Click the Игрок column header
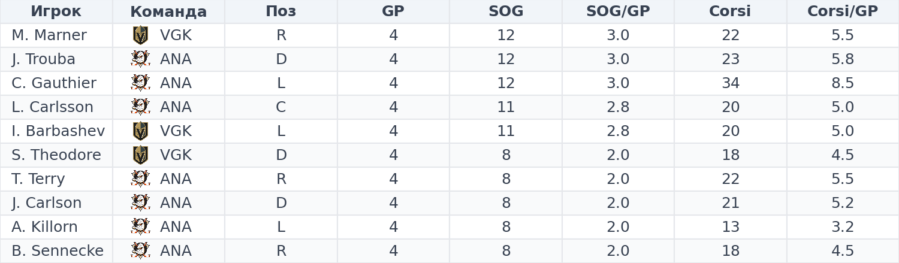 (56, 11)
